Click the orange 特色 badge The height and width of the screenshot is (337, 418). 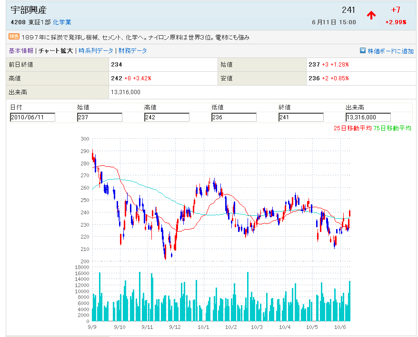[x=14, y=37]
